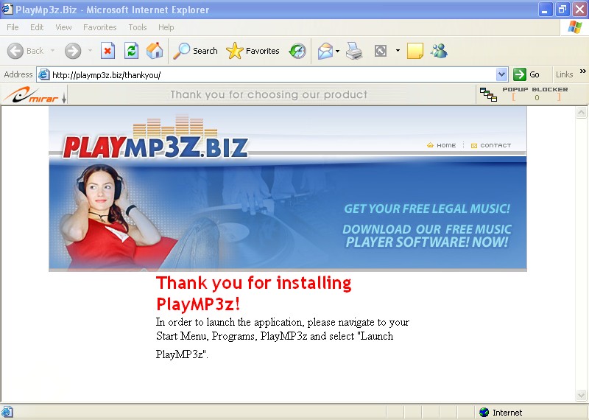Image resolution: width=589 pixels, height=420 pixels.
Task: Open the View menu
Action: click(63, 27)
